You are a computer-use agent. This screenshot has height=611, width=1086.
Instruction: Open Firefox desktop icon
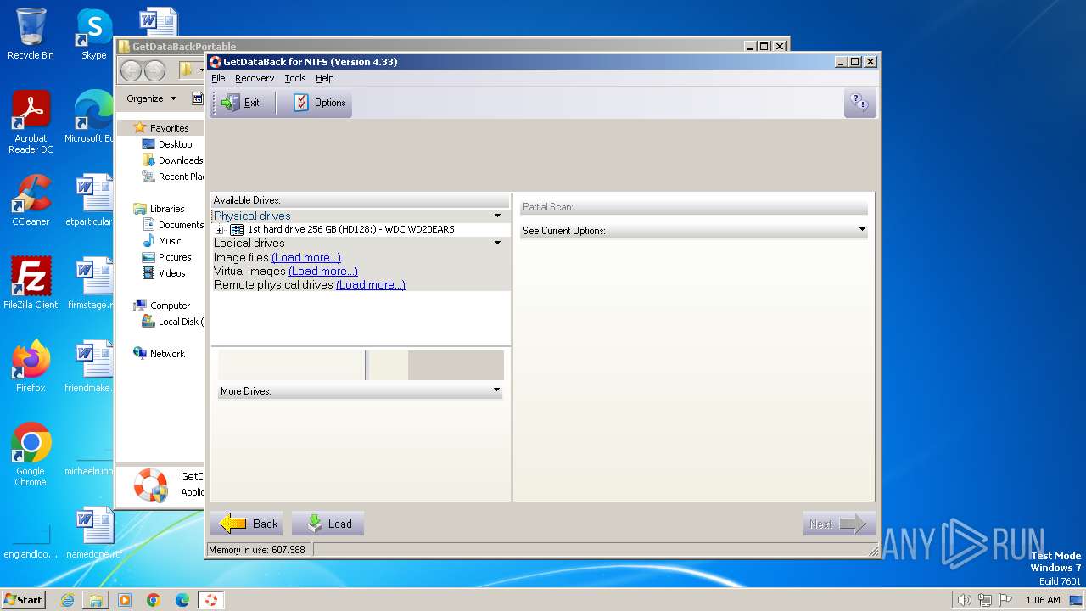click(31, 367)
